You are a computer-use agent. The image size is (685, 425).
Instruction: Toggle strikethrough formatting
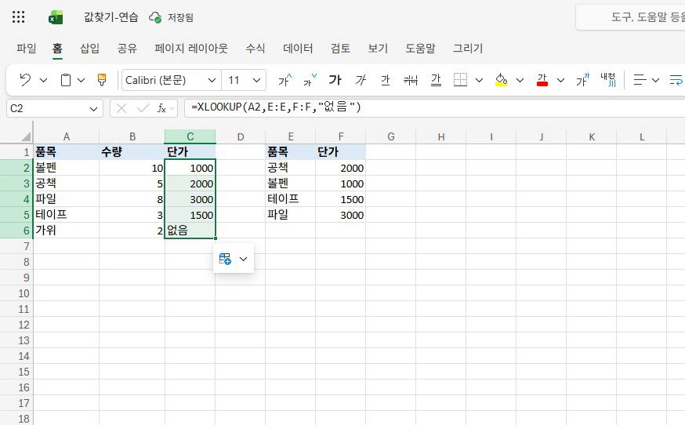coord(411,80)
